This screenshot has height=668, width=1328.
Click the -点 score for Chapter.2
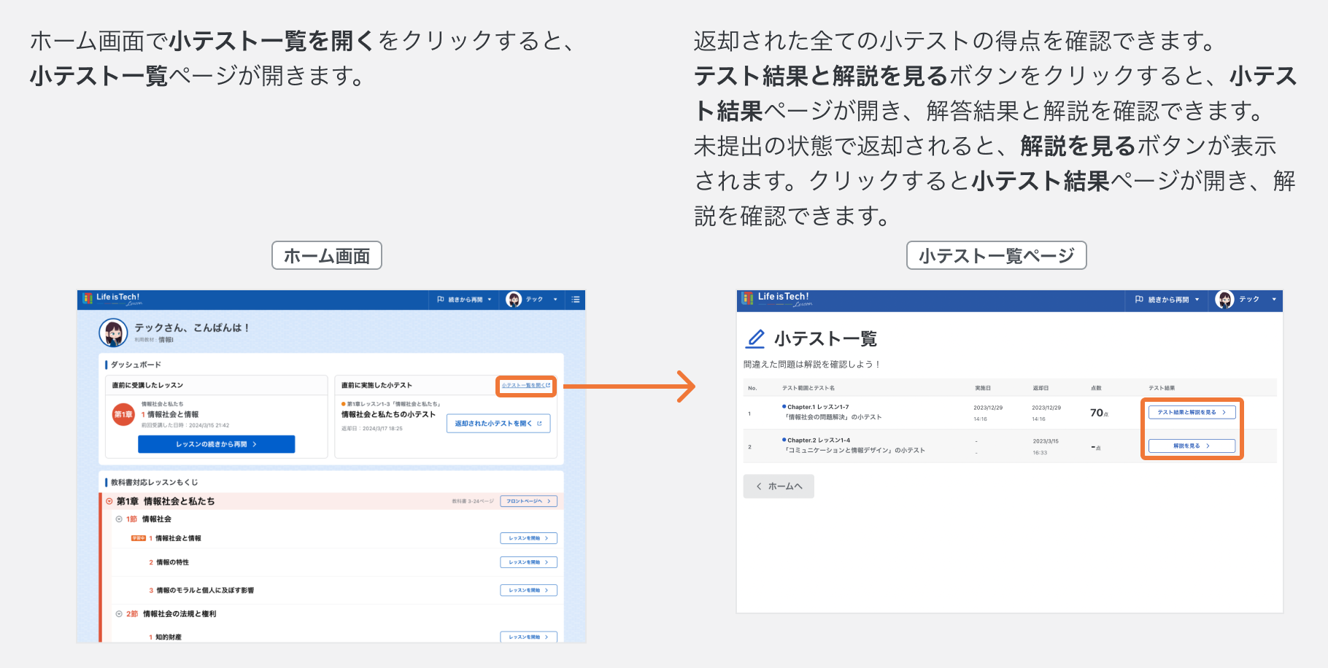[1096, 446]
